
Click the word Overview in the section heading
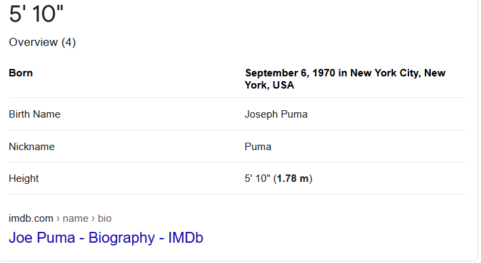point(33,42)
